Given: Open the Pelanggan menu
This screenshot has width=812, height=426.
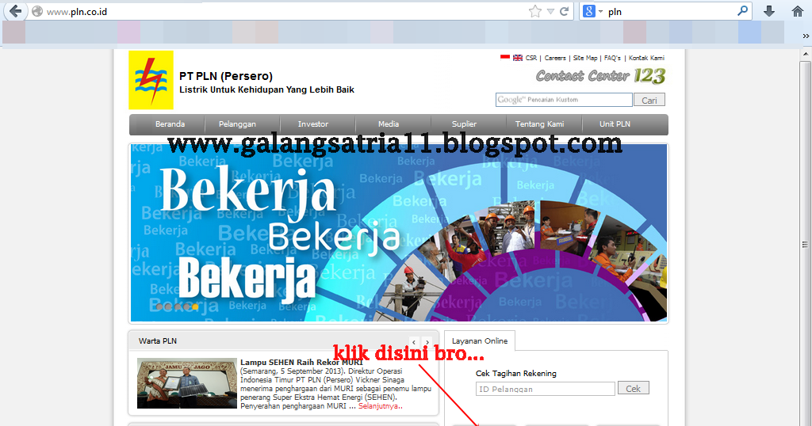Looking at the screenshot, I should 237,124.
